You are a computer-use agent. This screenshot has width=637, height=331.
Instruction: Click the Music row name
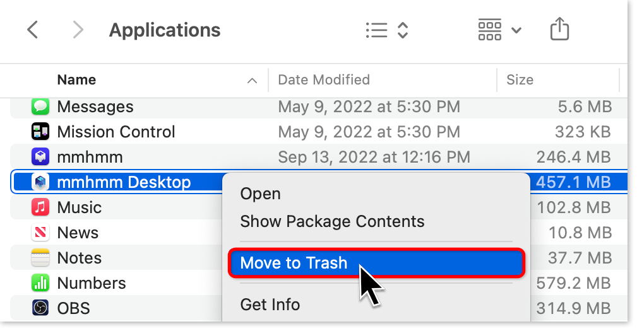click(x=79, y=207)
